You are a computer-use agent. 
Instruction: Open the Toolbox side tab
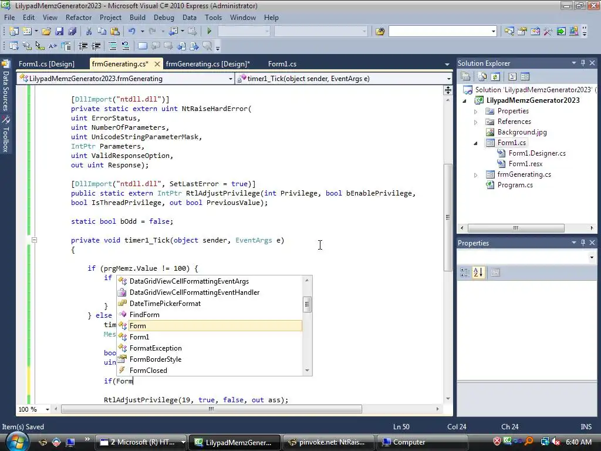6,134
